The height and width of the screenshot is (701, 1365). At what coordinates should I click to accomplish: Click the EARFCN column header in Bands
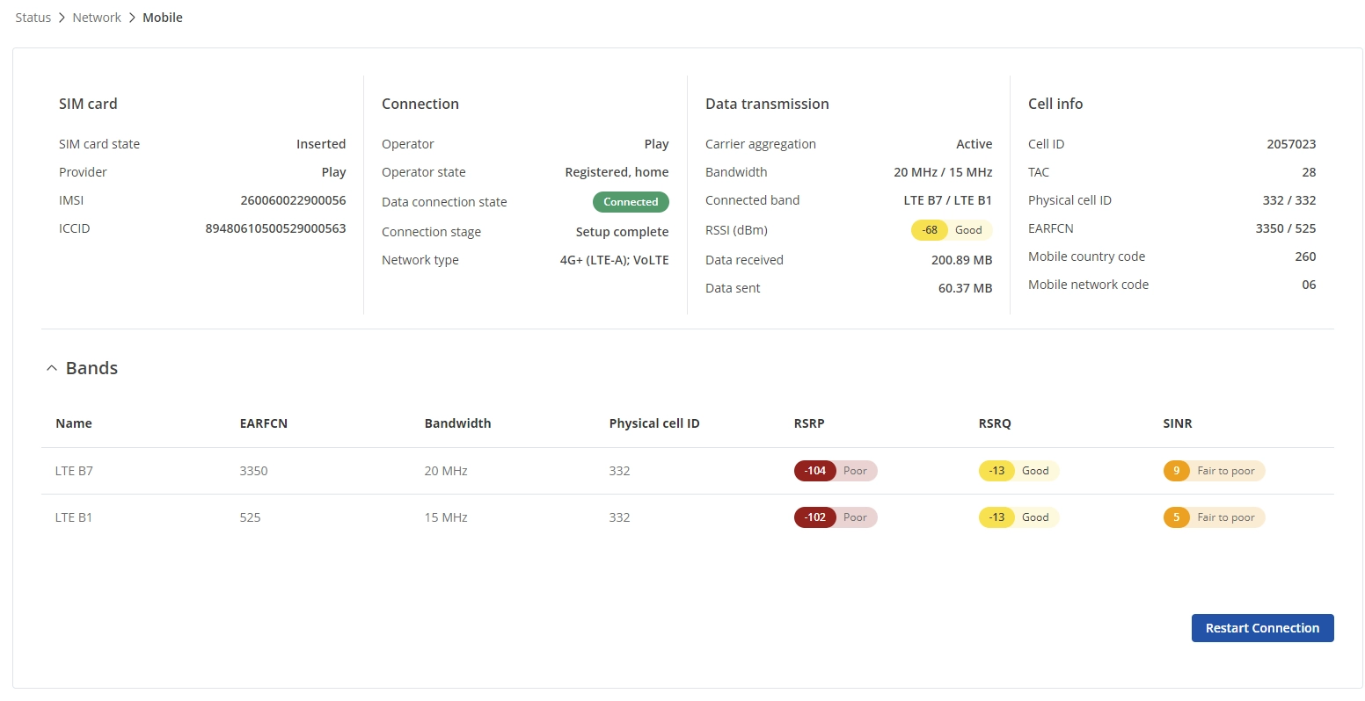(x=263, y=423)
